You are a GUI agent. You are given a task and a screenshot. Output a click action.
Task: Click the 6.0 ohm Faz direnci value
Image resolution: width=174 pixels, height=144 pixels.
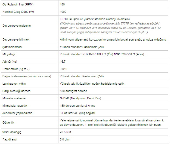pyautogui.click(x=65, y=139)
